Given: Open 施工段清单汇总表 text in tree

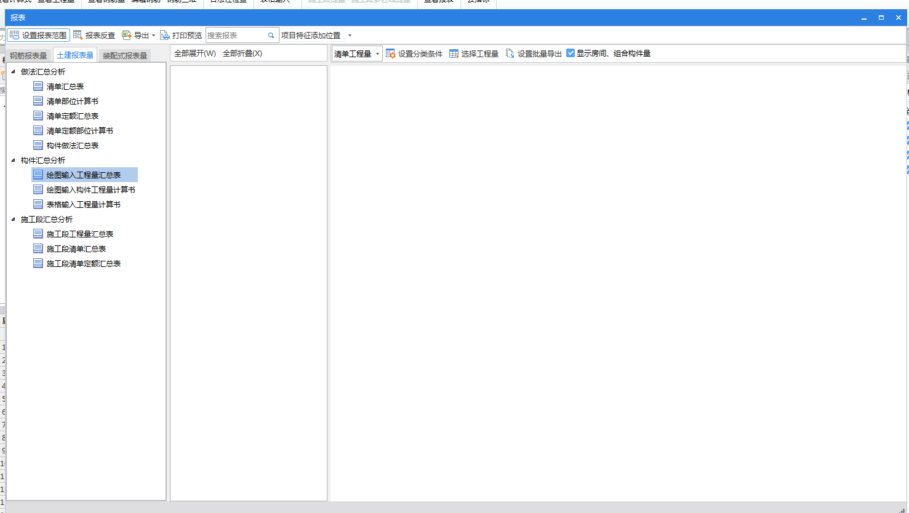Looking at the screenshot, I should click(x=76, y=249).
